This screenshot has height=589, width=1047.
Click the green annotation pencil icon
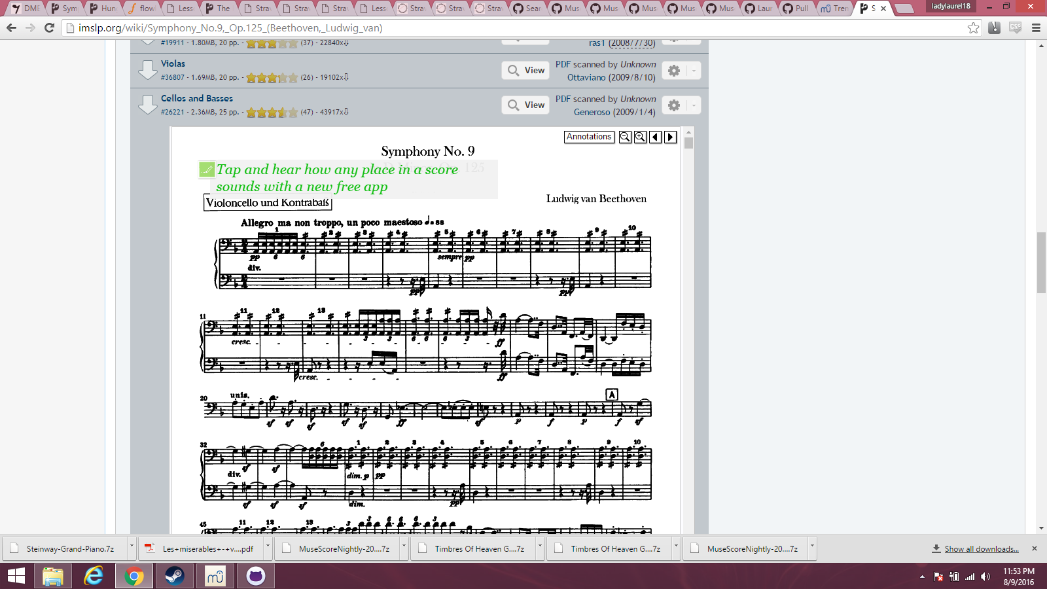point(207,170)
